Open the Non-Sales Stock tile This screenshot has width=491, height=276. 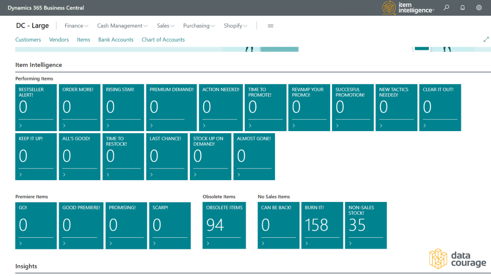click(x=366, y=225)
